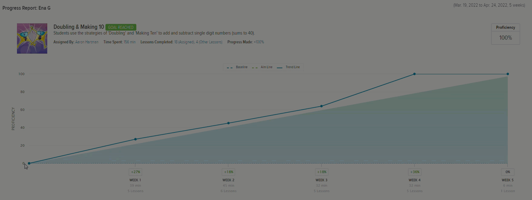Select the Week 1 data point on trend line
This screenshot has width=532, height=200.
click(x=135, y=139)
